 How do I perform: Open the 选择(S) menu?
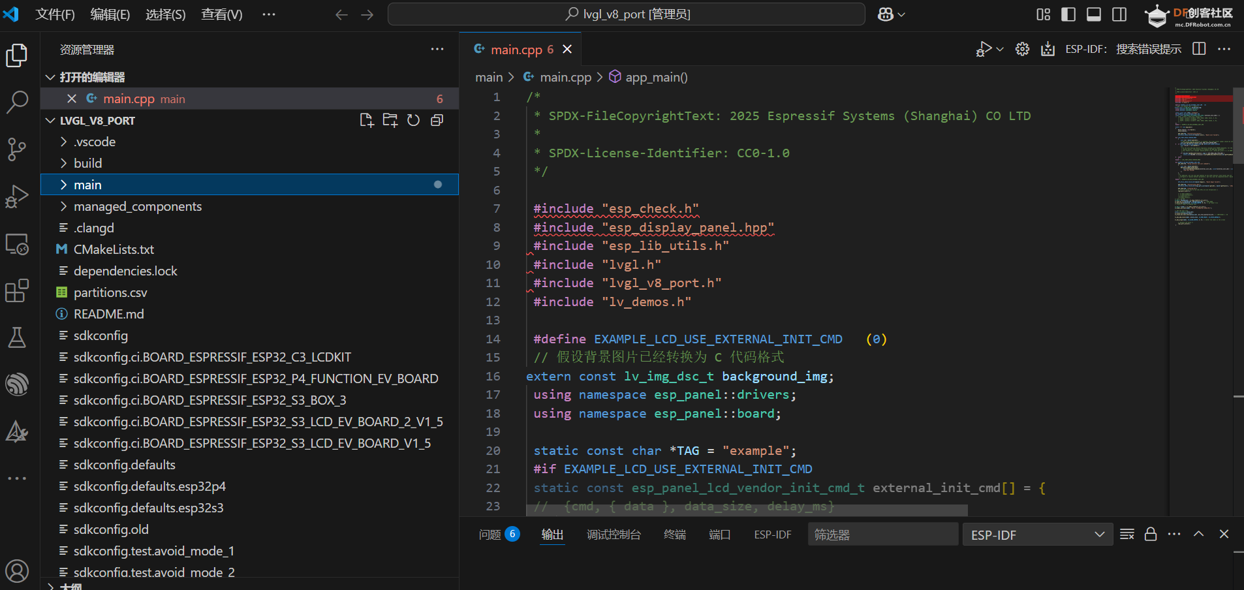click(166, 14)
